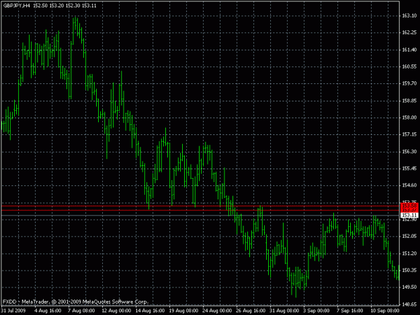Viewport: 420px width, 315px height.
Task: Click the GBPJPY,H4 chart title text
Action: point(17,5)
